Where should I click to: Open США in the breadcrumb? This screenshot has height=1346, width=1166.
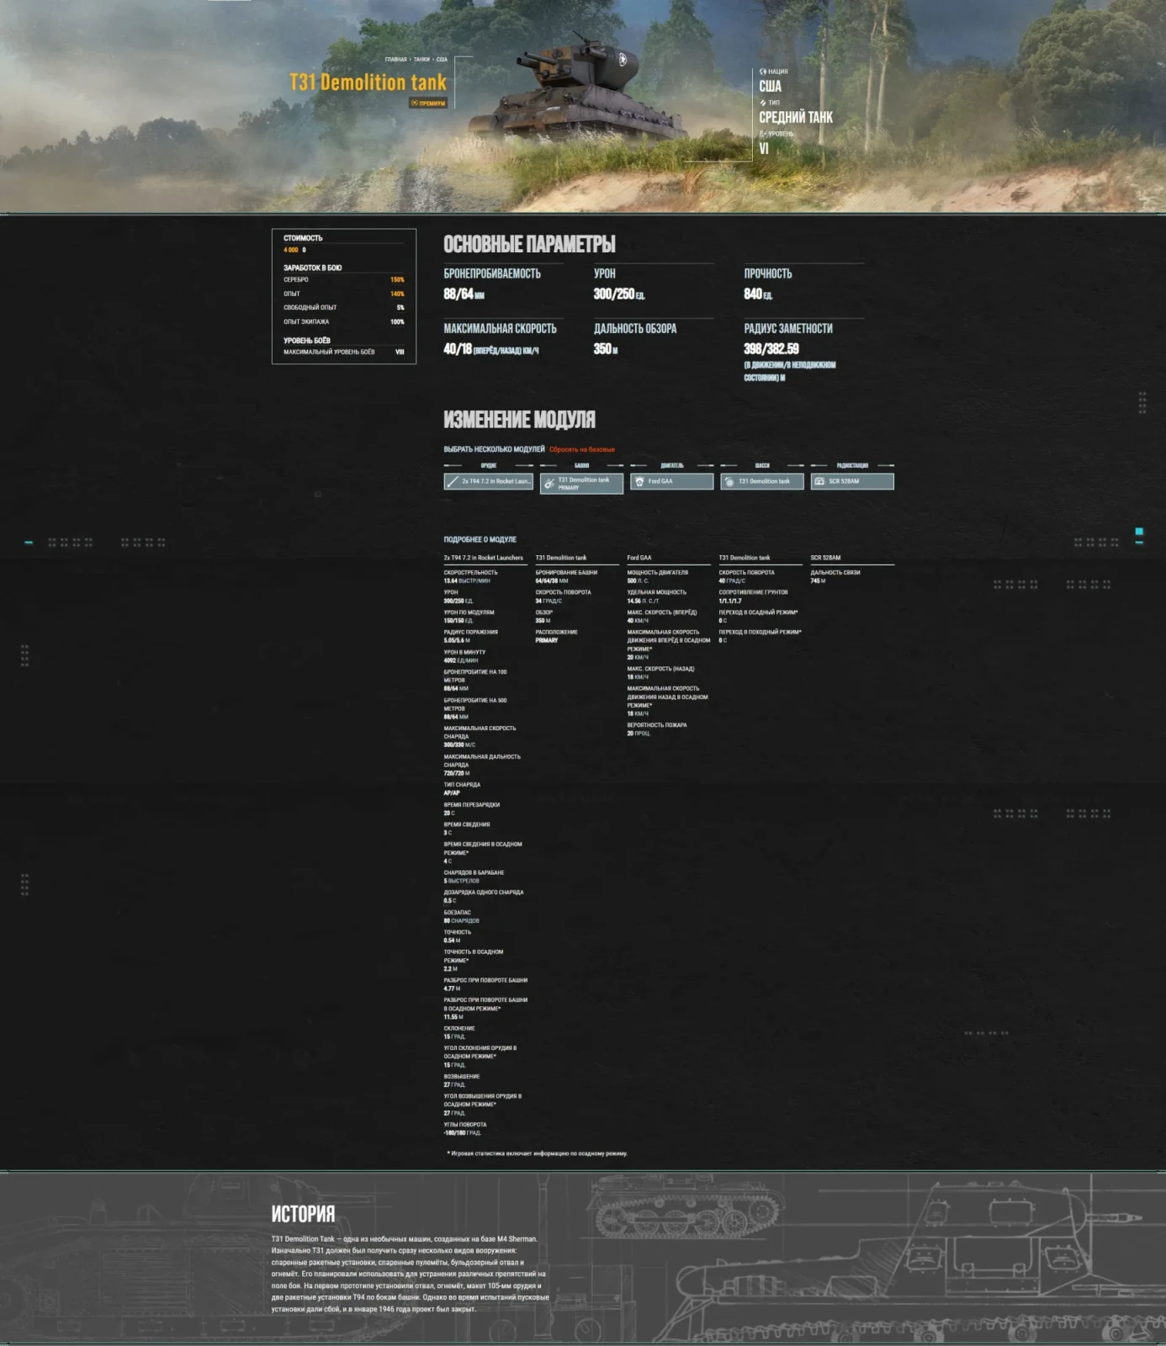[442, 60]
